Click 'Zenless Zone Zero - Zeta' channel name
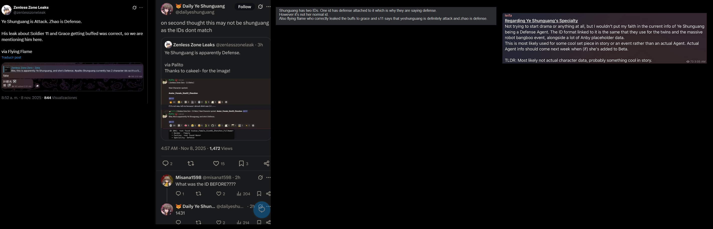The height and width of the screenshot is (229, 713). [26, 67]
